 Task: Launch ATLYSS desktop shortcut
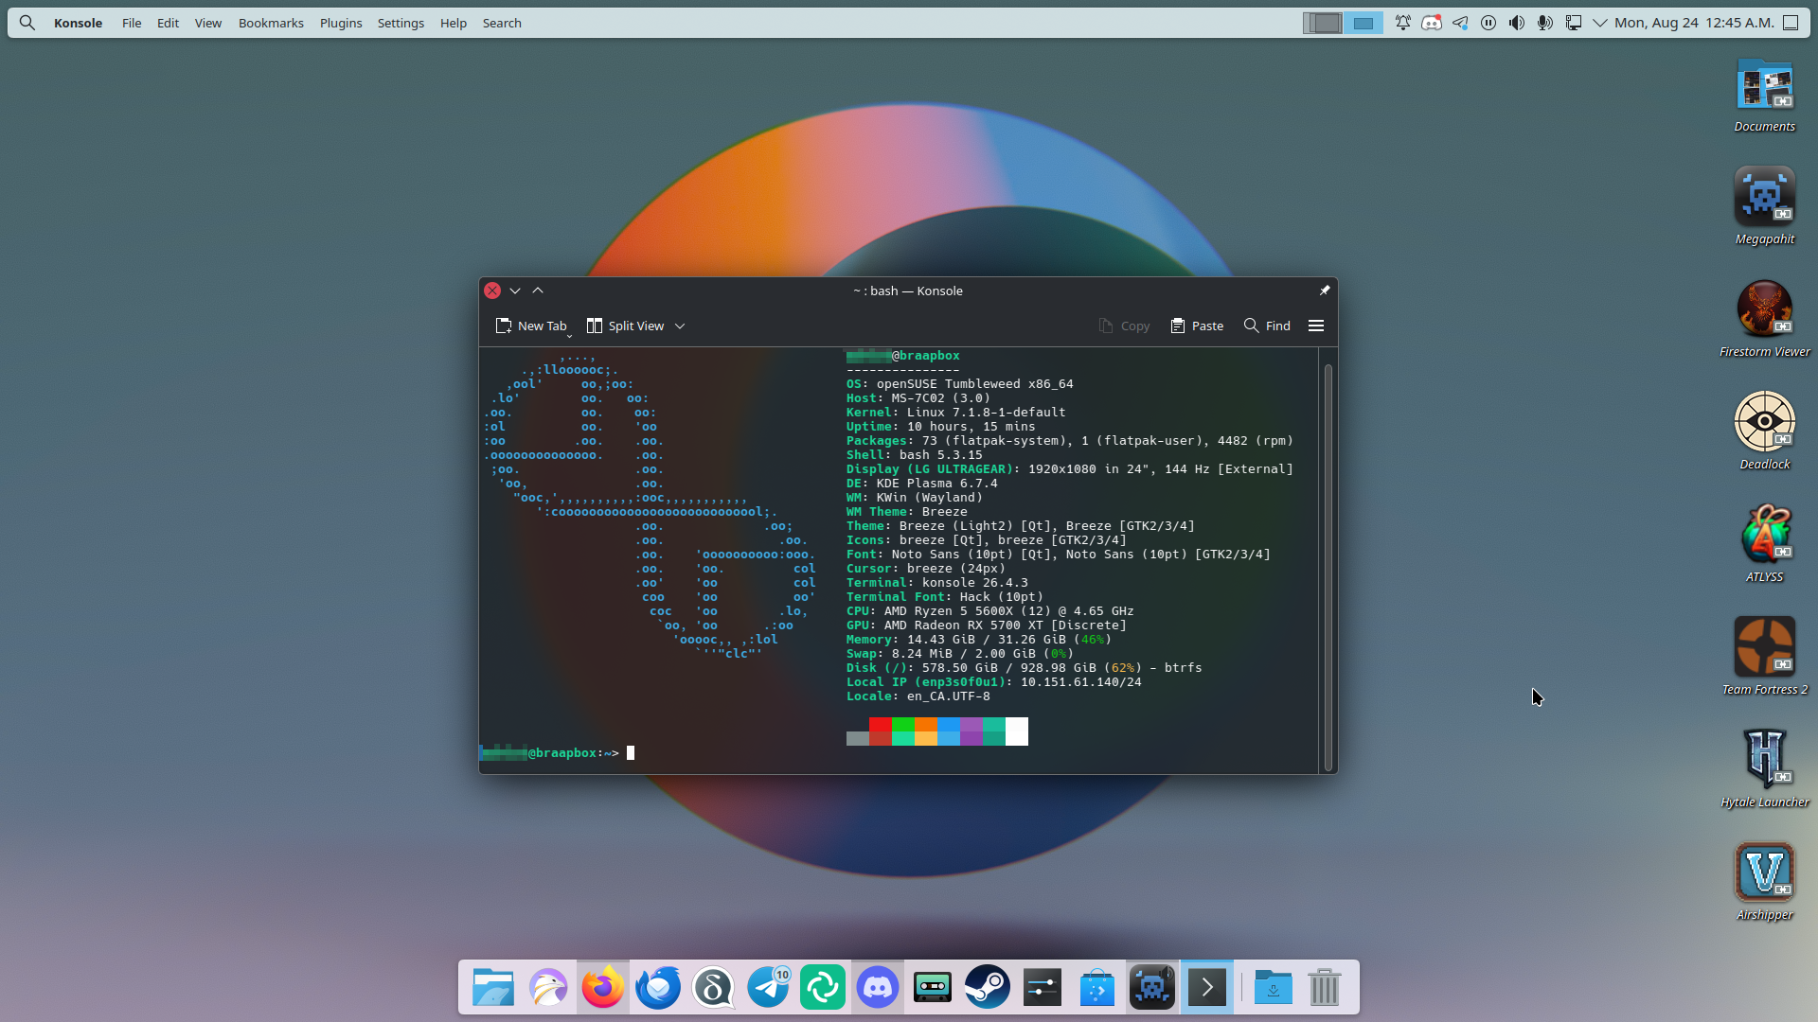1765,545
